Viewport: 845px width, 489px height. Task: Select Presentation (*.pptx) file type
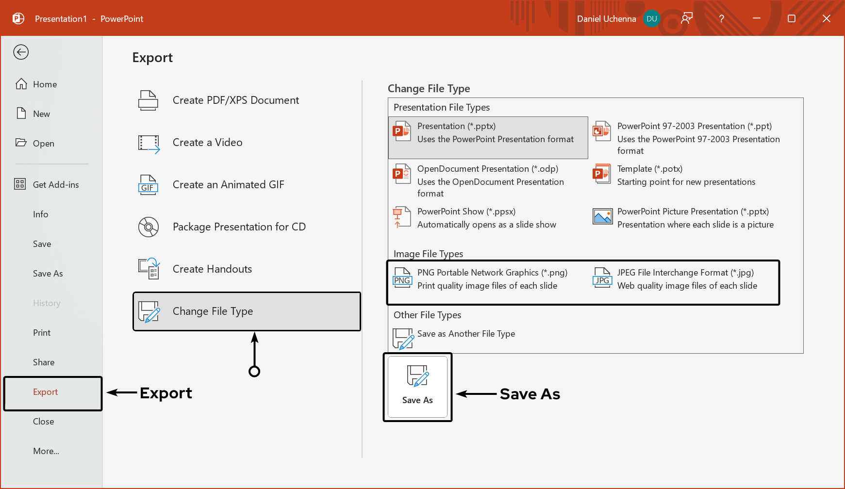pyautogui.click(x=488, y=137)
